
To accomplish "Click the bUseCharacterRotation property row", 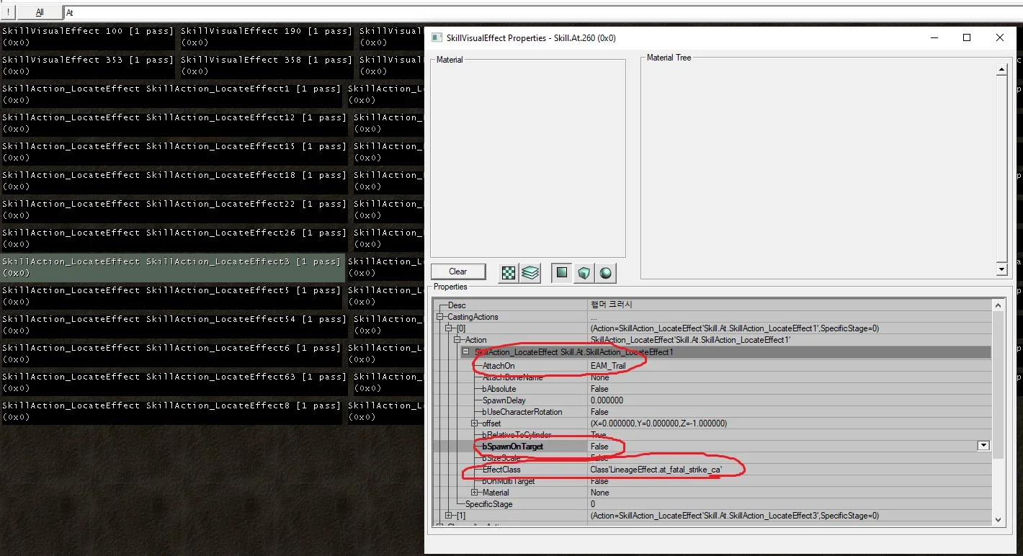I will pos(713,412).
